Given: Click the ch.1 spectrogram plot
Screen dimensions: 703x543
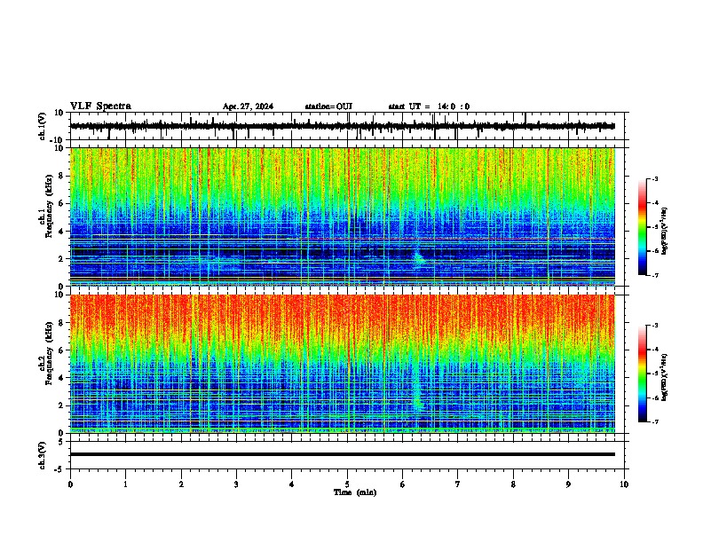Looking at the screenshot, I should 343,216.
